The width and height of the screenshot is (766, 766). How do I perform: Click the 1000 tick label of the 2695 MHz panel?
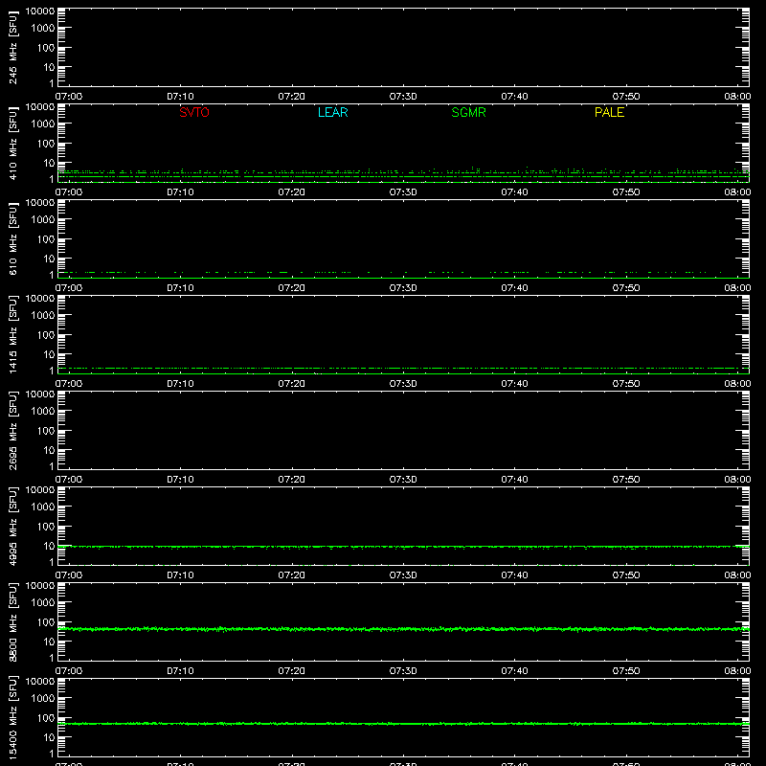(43, 412)
